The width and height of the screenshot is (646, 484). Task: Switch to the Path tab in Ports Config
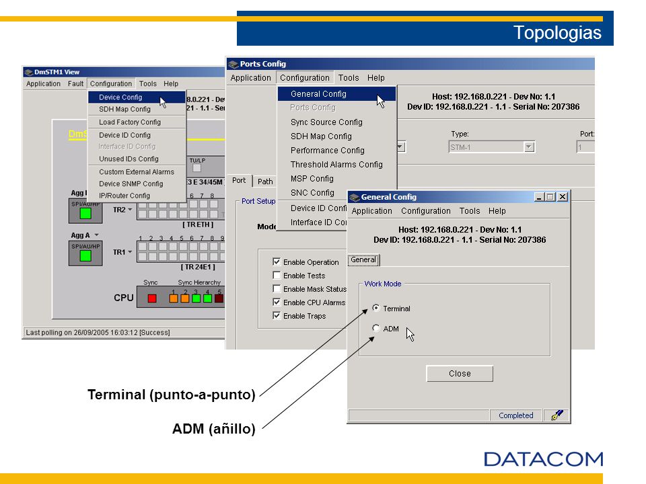click(x=265, y=181)
